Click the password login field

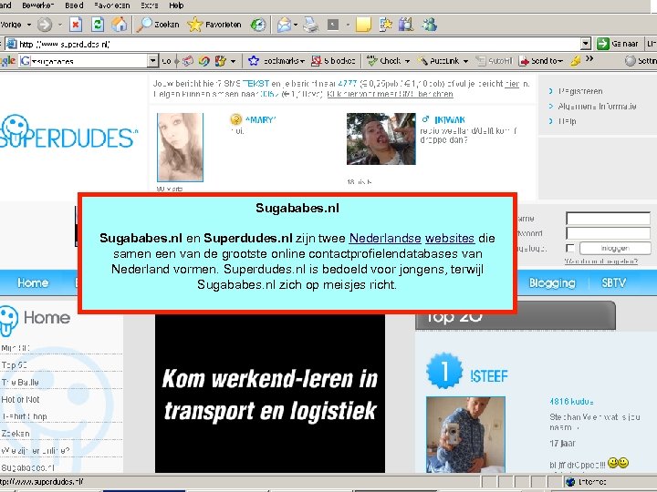(608, 233)
